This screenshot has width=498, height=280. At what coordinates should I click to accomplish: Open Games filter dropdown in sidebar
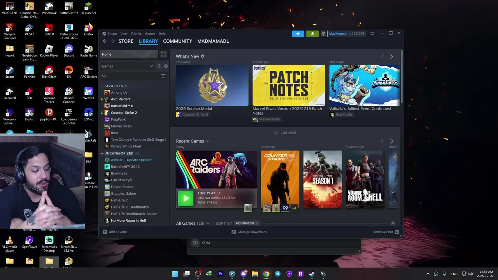(128, 66)
